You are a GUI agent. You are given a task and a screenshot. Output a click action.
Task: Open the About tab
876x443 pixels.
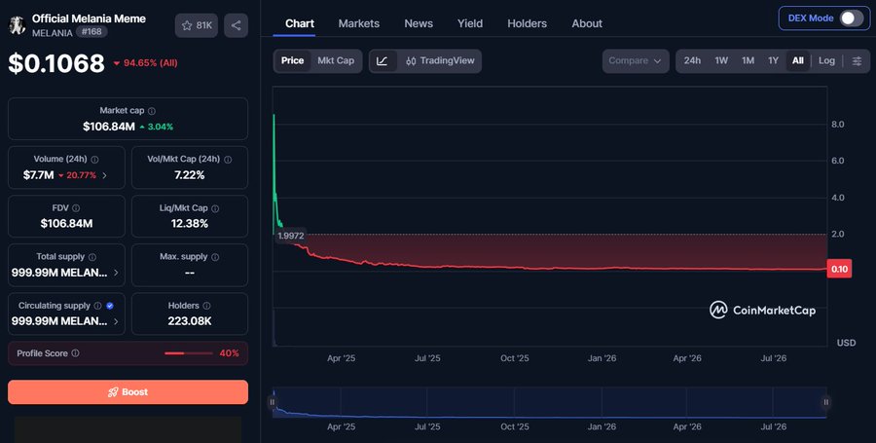pyautogui.click(x=587, y=23)
